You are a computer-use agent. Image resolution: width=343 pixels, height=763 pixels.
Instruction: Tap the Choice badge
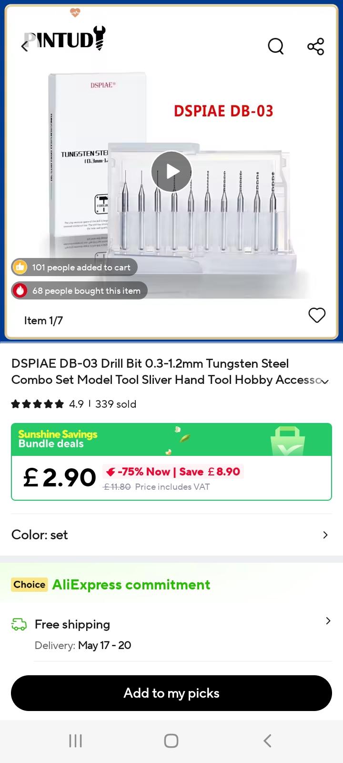coord(30,585)
